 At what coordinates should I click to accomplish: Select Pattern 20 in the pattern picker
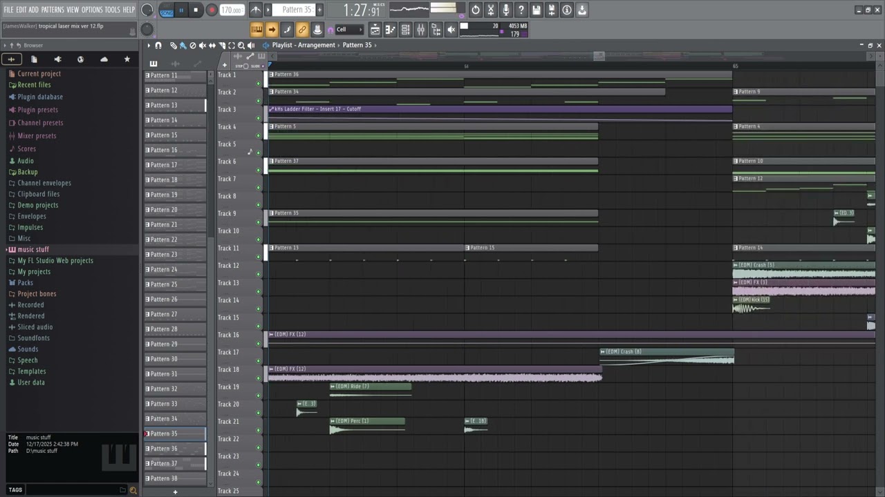pyautogui.click(x=175, y=210)
